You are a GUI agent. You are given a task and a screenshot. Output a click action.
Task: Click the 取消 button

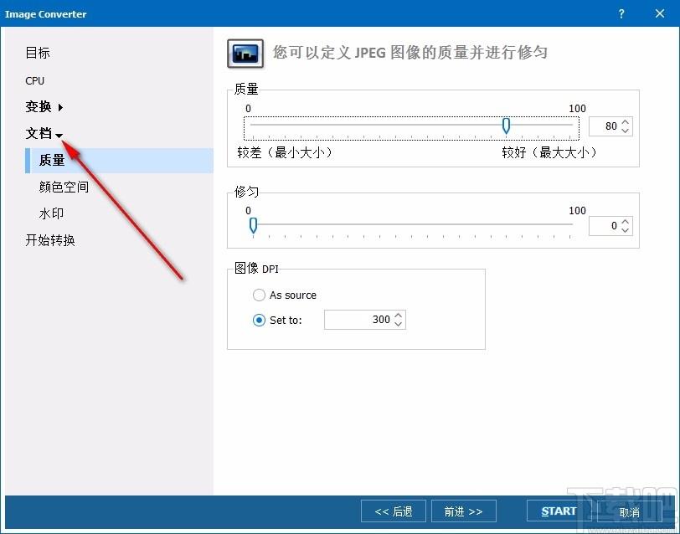[629, 512]
